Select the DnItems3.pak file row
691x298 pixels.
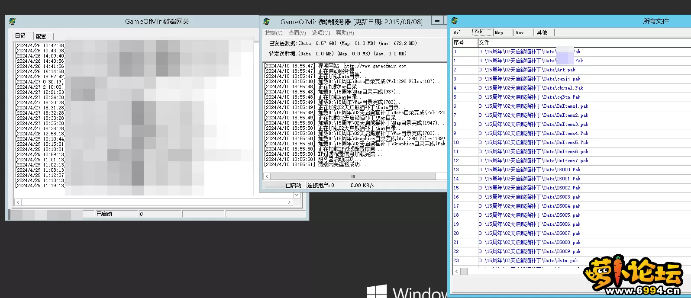coord(572,124)
